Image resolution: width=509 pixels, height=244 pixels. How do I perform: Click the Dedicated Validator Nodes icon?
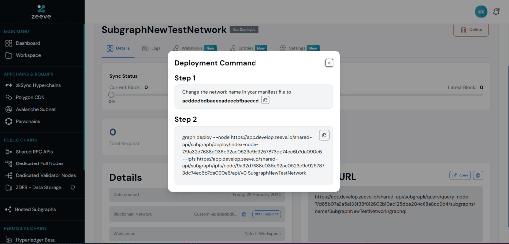point(9,175)
